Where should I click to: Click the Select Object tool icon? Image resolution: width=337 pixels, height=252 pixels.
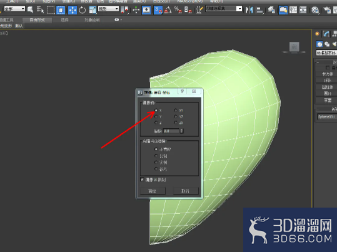30,10
